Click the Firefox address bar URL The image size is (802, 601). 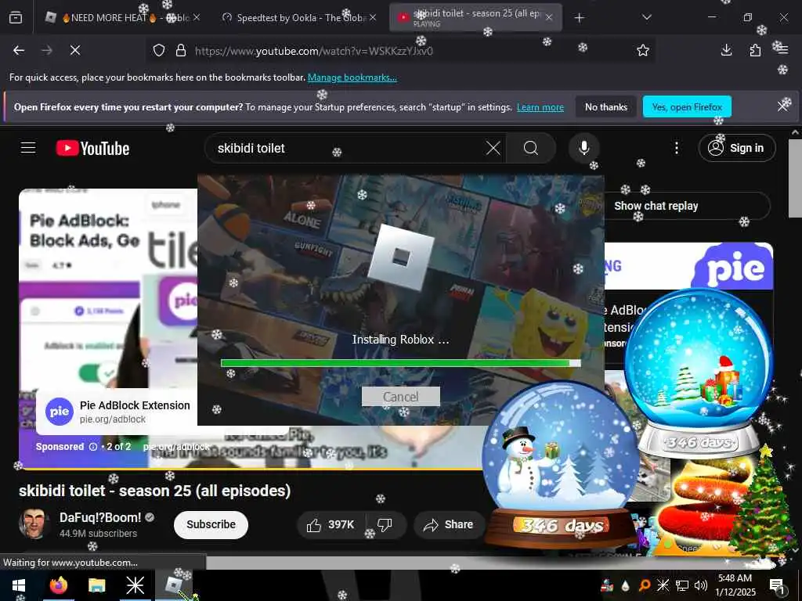(x=313, y=51)
